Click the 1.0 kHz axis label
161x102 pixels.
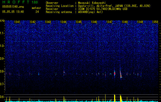pyautogui.click(x=2, y=46)
